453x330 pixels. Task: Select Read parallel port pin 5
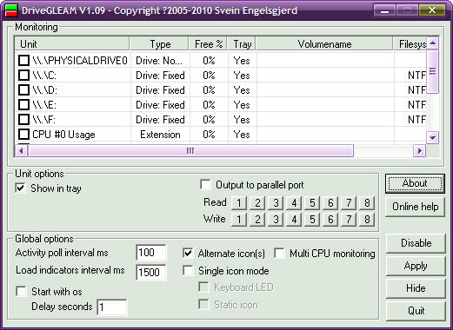click(x=312, y=203)
